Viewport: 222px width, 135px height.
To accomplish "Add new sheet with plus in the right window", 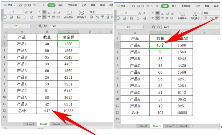I will 192,126.
